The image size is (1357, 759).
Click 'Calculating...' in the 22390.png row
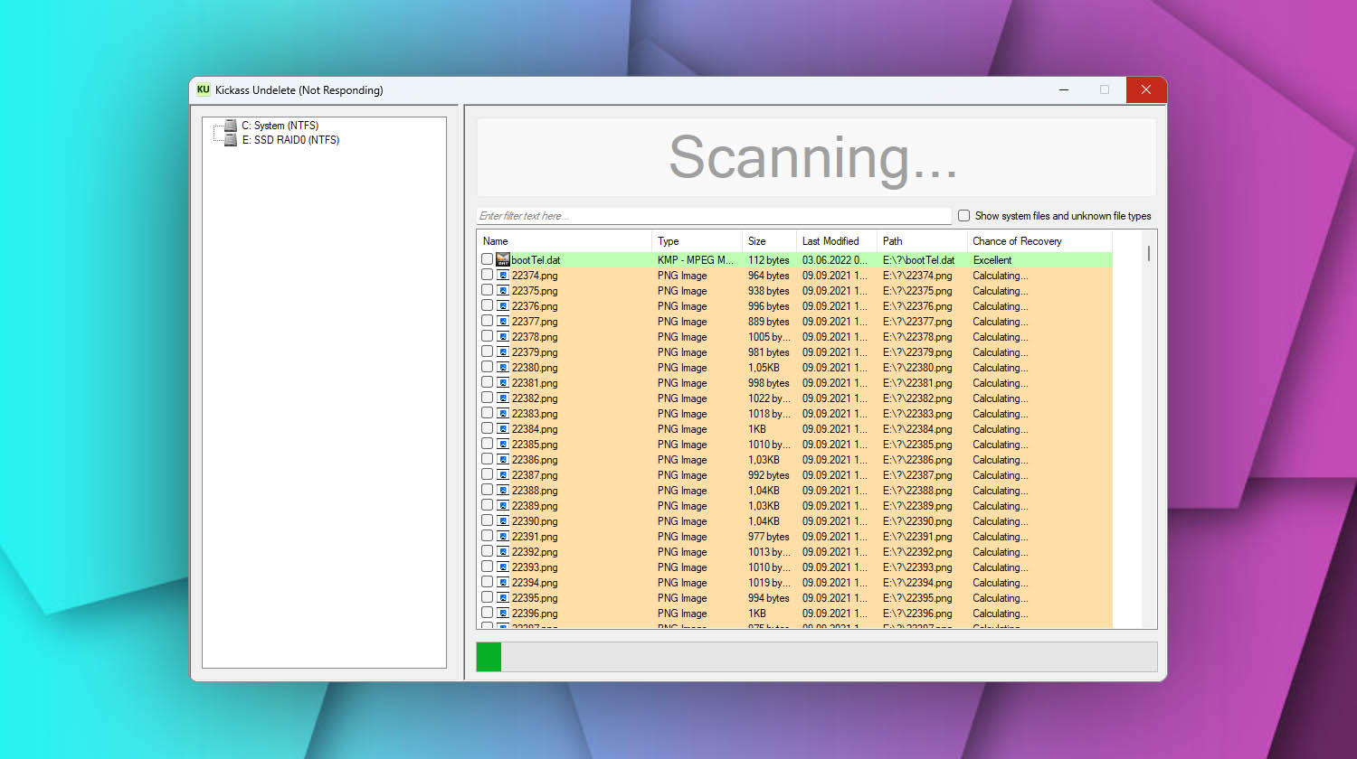1001,521
